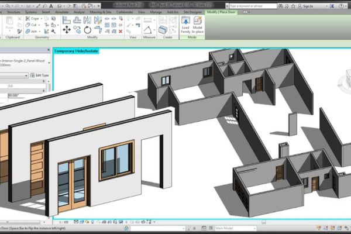
Task: Select the Copy tool in Modify panel
Action: point(77,30)
